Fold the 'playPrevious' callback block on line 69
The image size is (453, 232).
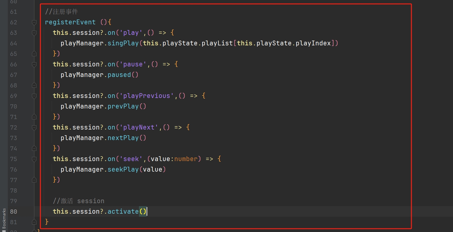34,96
